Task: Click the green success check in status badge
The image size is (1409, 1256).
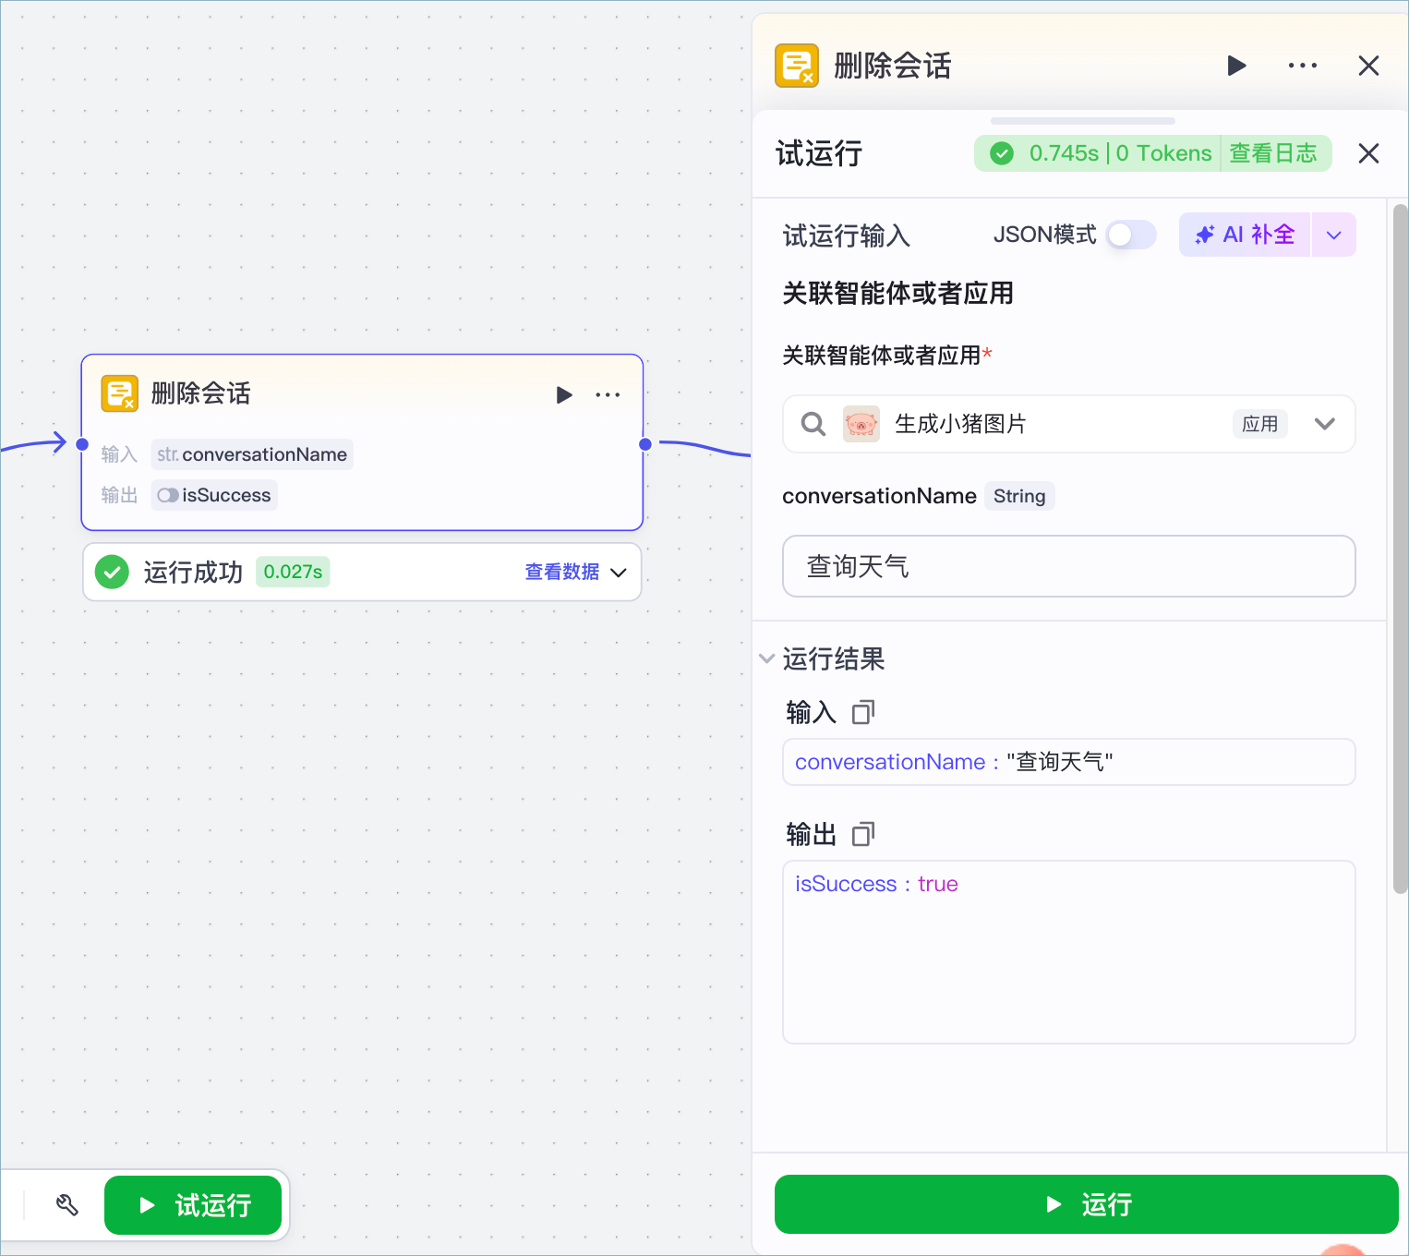Action: click(1002, 153)
